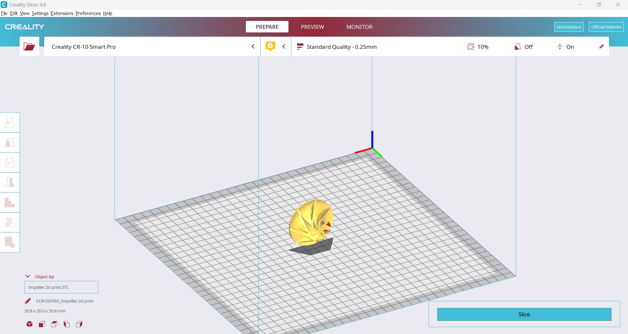
Task: Expand the Creality CR-10 Smart Pro printer selector
Action: coord(152,46)
